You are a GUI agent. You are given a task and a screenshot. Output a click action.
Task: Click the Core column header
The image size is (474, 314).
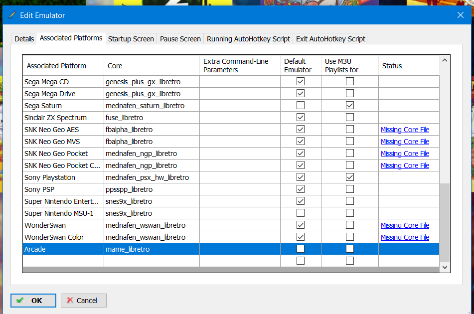click(152, 66)
